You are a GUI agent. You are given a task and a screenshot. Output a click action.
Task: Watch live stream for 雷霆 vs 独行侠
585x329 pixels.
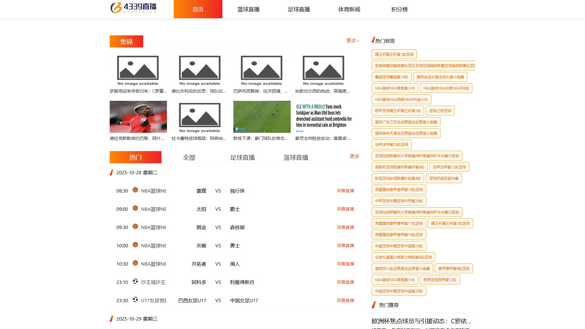(345, 191)
